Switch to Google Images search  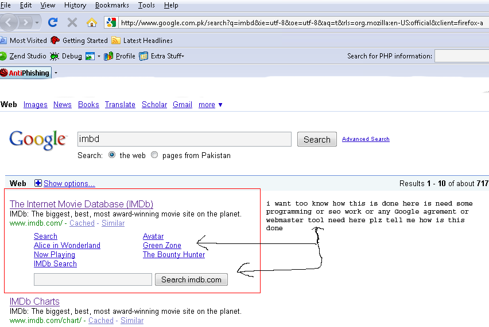point(35,105)
